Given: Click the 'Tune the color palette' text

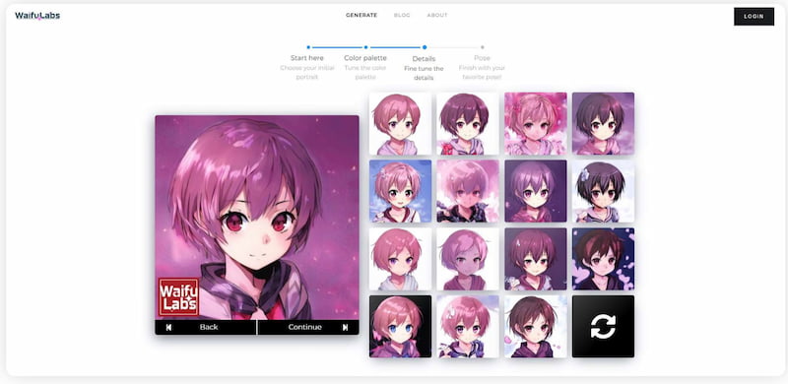Looking at the screenshot, I should coord(365,73).
